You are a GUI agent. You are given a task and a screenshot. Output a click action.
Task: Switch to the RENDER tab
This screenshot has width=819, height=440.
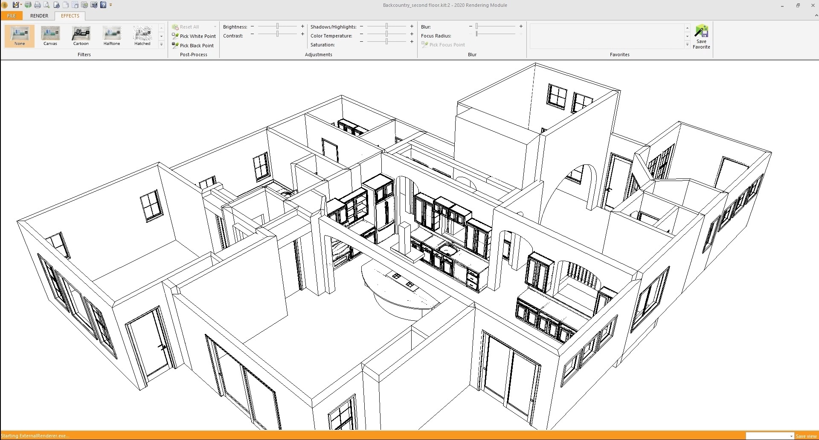[x=39, y=16]
